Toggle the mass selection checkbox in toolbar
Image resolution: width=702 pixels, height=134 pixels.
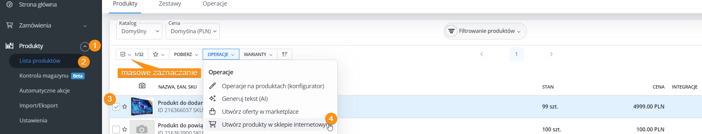click(x=123, y=54)
